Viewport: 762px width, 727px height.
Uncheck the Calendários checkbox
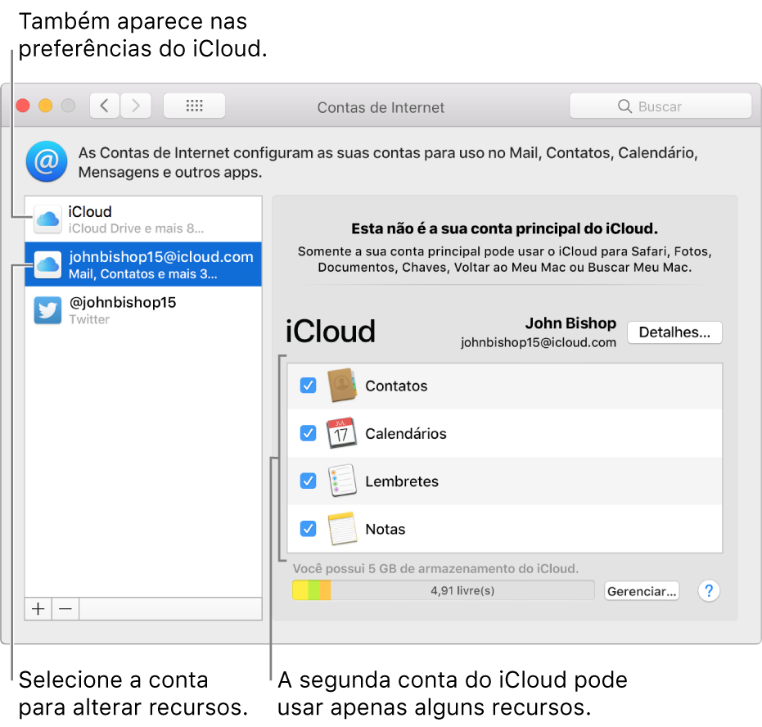(308, 433)
